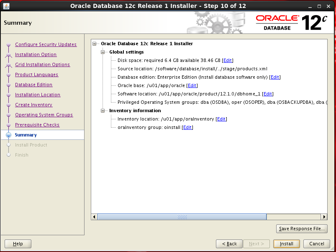Click the Database Edition step bullet

coord(8,85)
